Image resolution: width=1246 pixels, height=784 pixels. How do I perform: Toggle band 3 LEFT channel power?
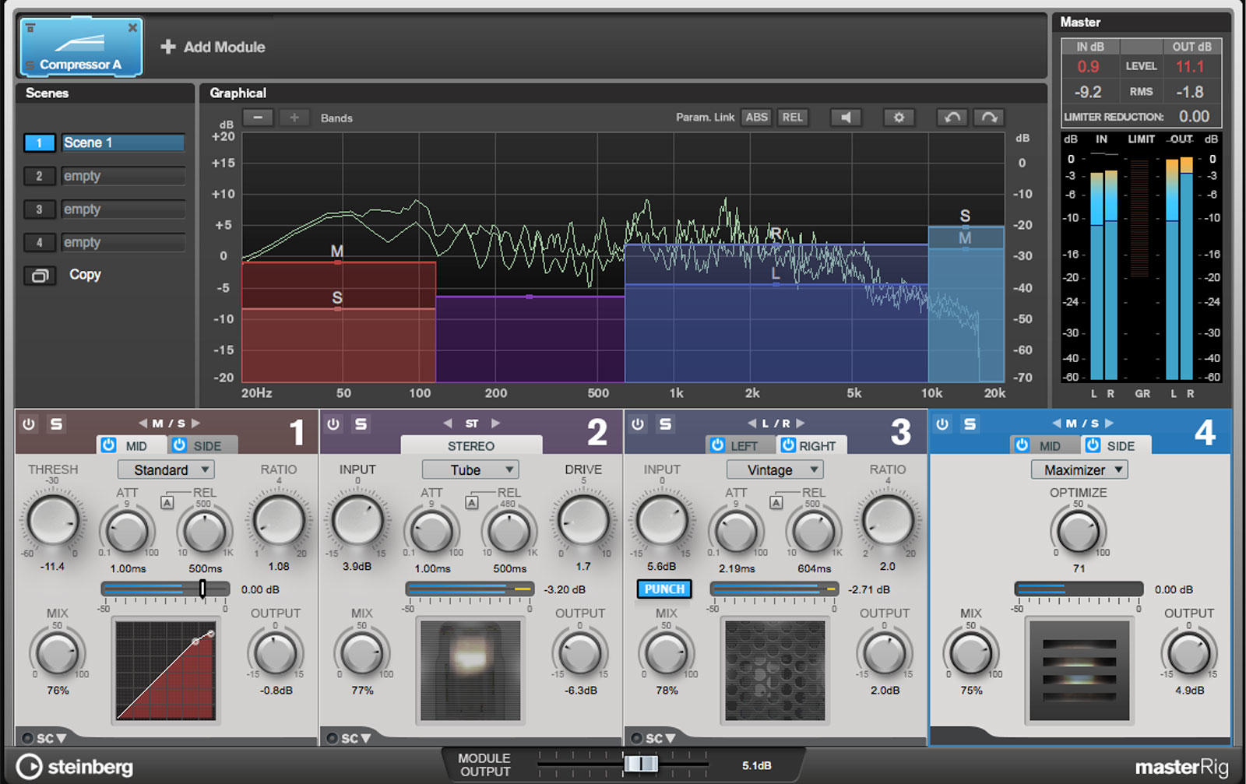click(717, 445)
